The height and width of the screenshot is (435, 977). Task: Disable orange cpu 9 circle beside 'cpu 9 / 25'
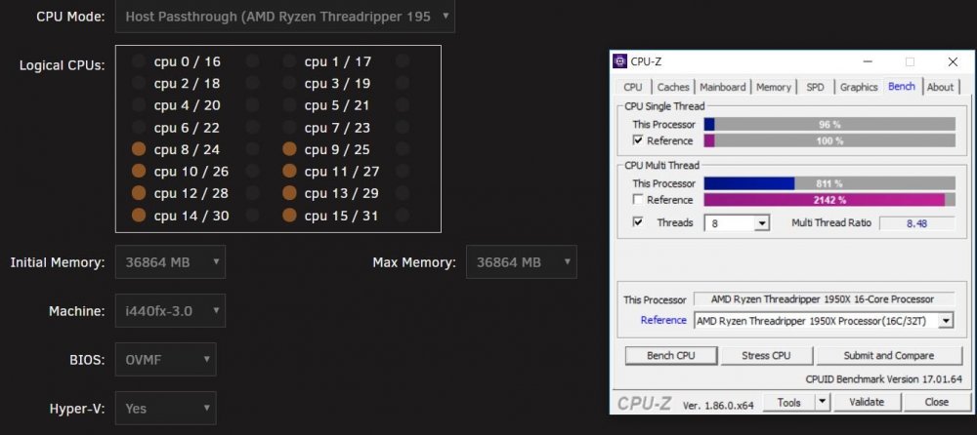point(289,149)
